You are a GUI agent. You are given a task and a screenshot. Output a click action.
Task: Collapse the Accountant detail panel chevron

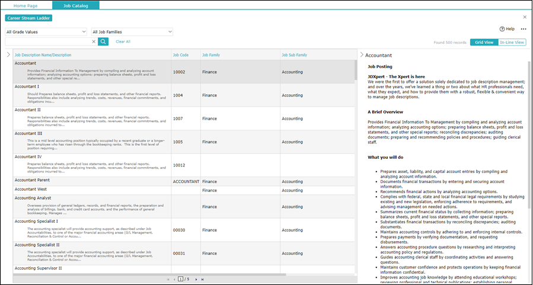coord(362,55)
